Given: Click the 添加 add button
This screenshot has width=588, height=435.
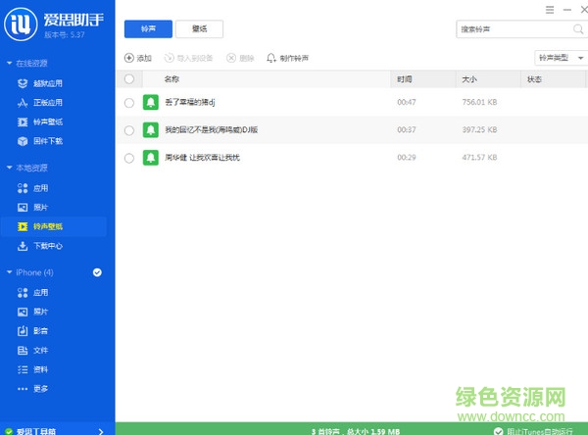Looking at the screenshot, I should (138, 58).
